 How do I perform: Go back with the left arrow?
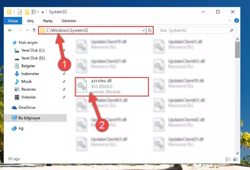pos(10,30)
